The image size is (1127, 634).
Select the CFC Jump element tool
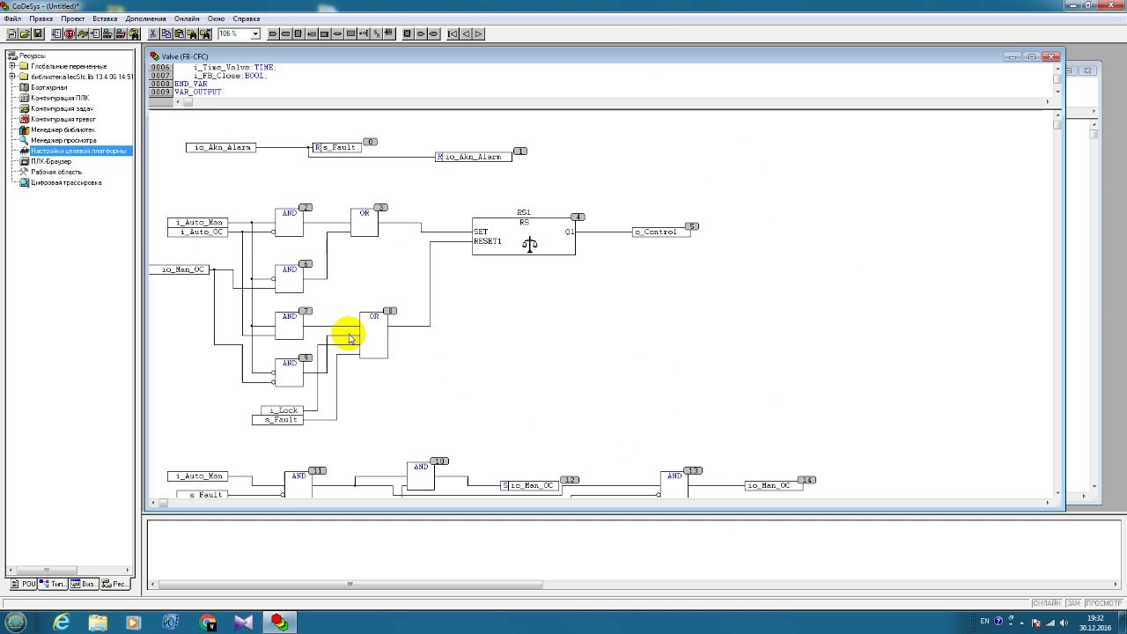coord(312,33)
